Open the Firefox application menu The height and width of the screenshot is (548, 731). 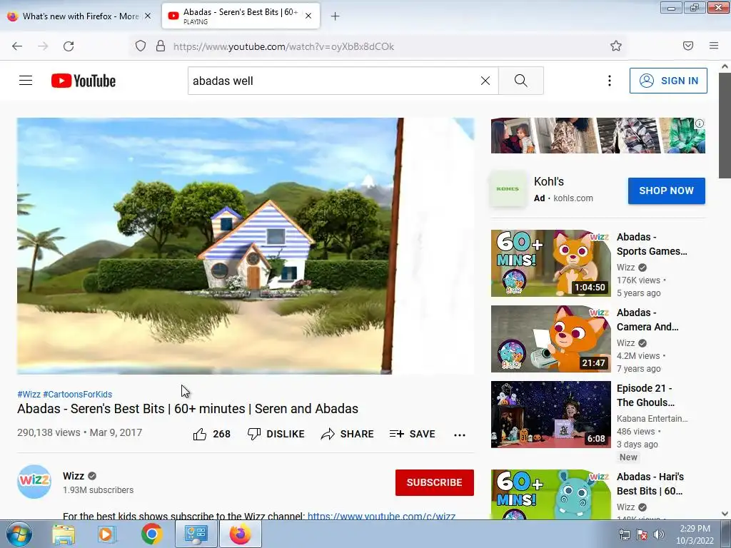click(714, 46)
